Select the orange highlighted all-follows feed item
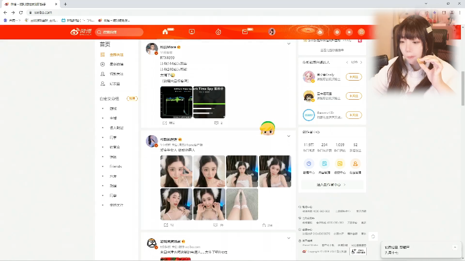The image size is (465, 261). pos(117,55)
